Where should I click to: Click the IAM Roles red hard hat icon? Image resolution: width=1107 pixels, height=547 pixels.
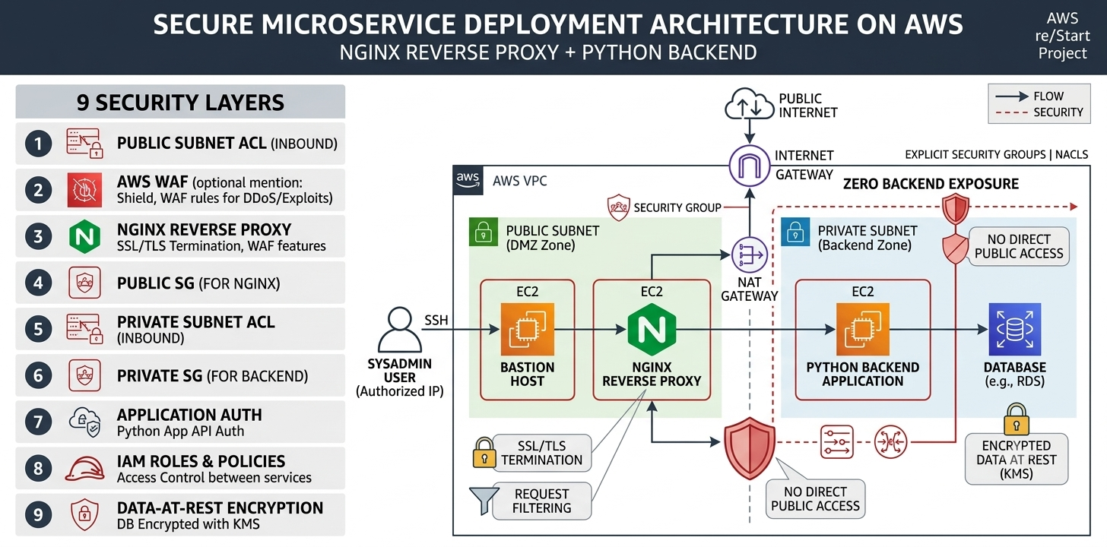point(84,469)
